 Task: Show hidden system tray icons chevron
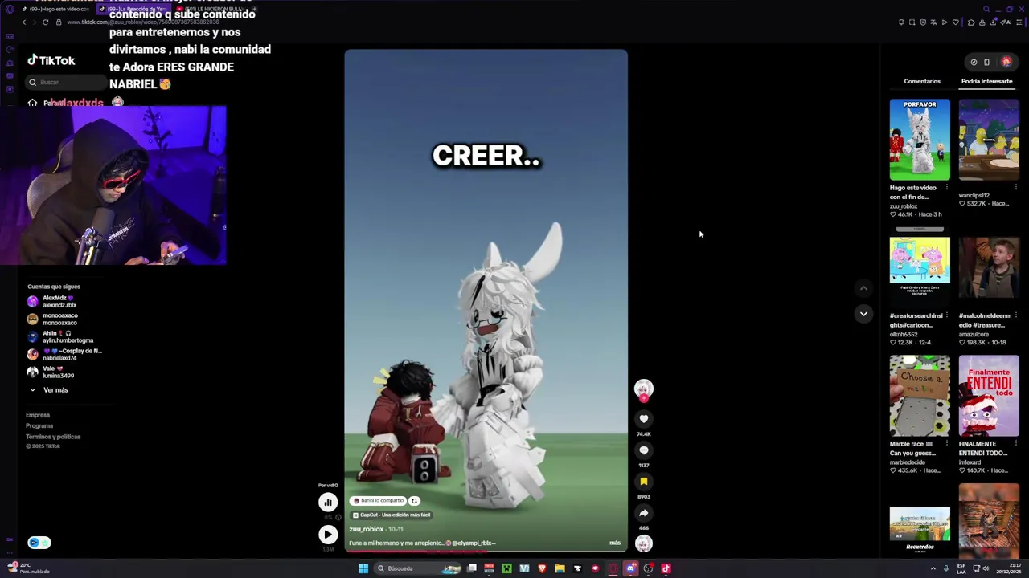point(933,568)
